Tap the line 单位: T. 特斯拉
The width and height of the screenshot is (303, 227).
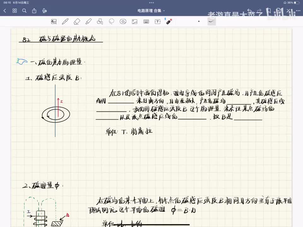(129, 132)
